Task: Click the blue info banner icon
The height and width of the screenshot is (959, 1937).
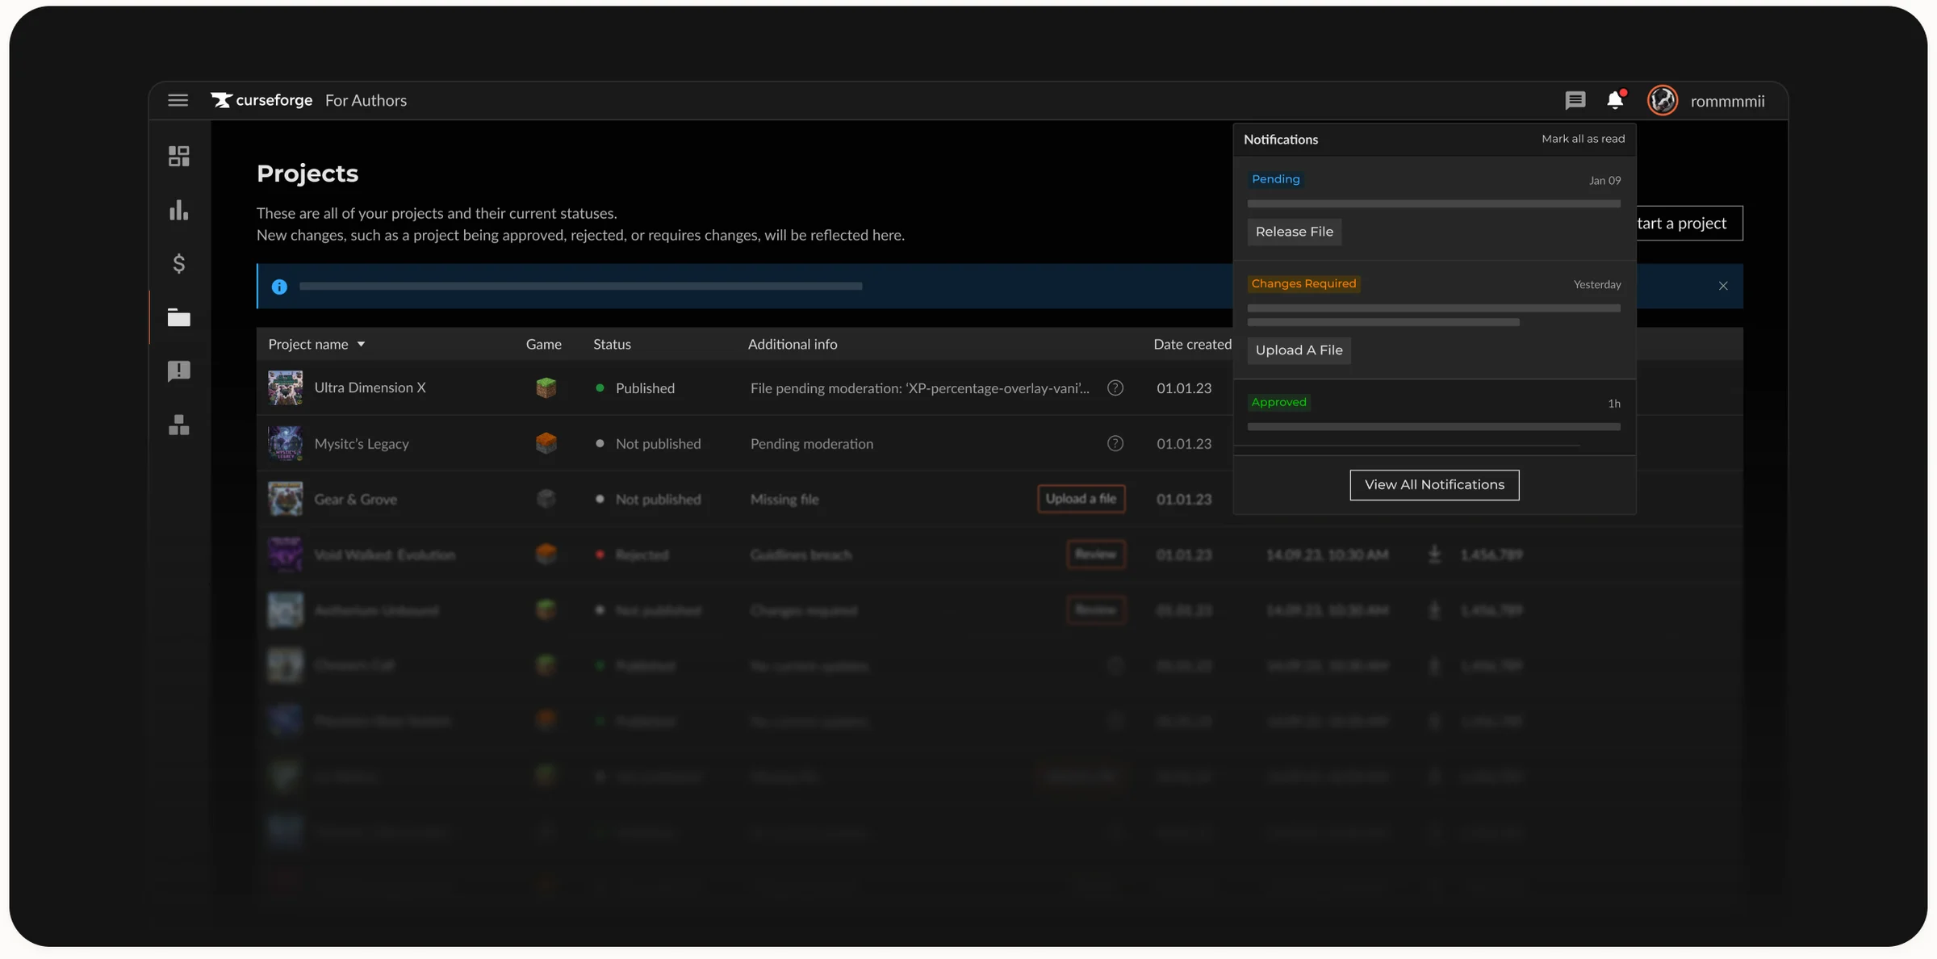Action: [279, 287]
